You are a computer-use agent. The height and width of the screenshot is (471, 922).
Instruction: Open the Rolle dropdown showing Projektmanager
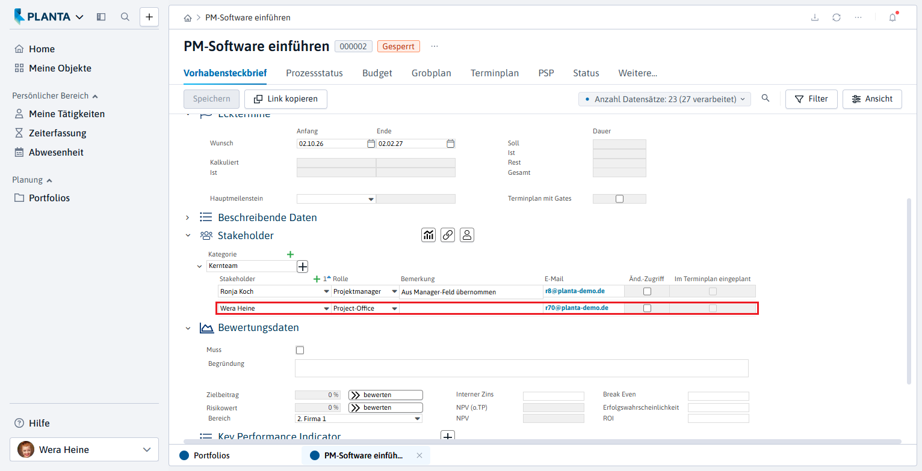395,292
